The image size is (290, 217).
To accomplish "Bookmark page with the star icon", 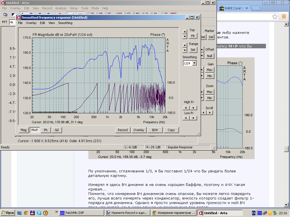I will click(x=275, y=17).
